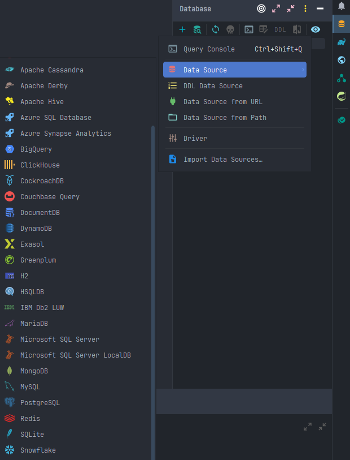
Task: Select Azure SQL Database
Action: click(77, 117)
